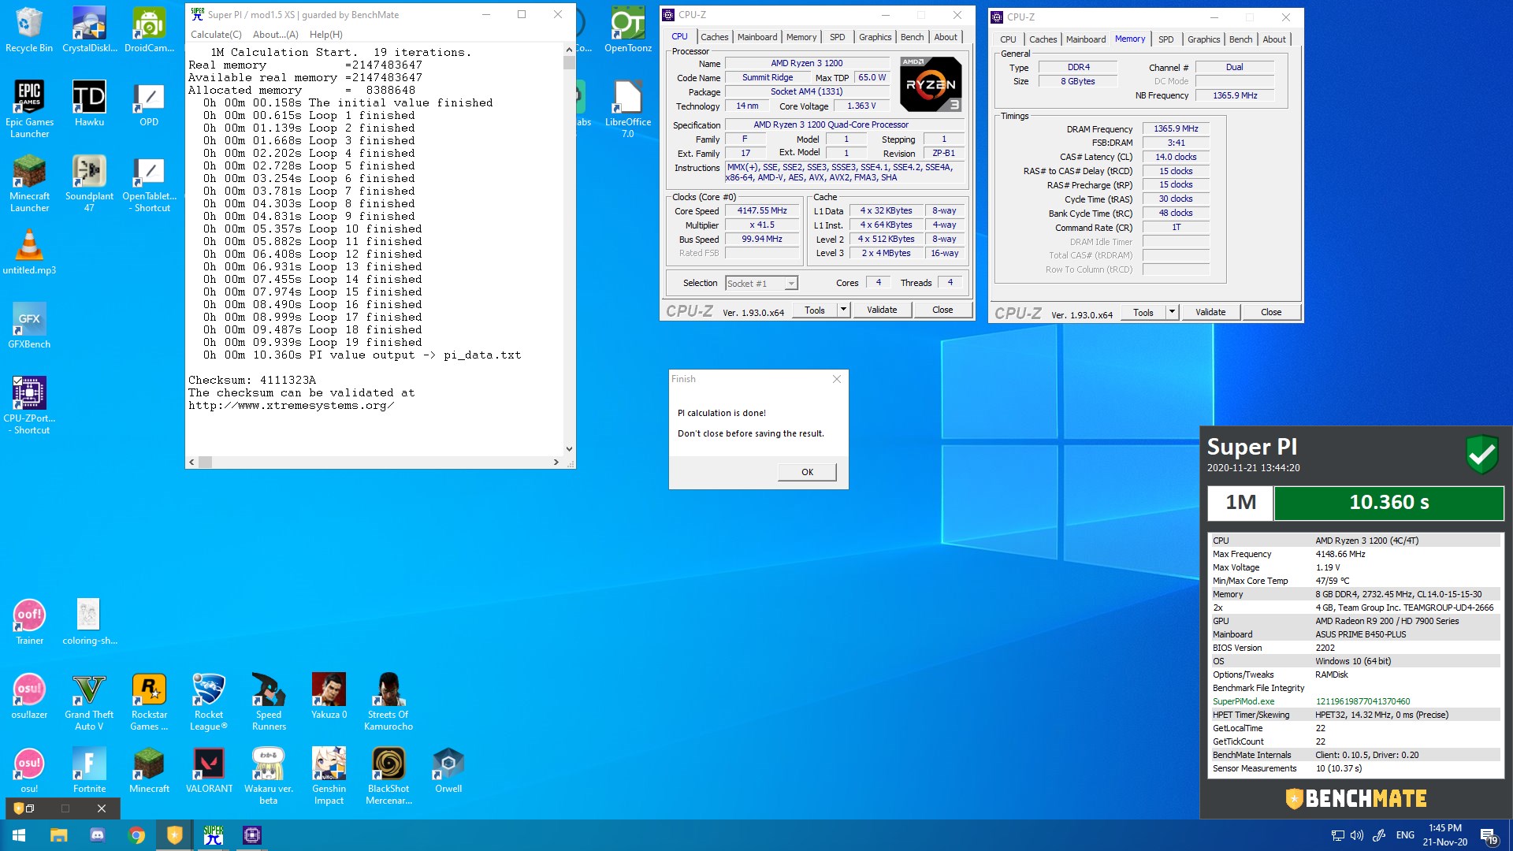Open Google Chrome from the taskbar
This screenshot has width=1513, height=851.
136,835
